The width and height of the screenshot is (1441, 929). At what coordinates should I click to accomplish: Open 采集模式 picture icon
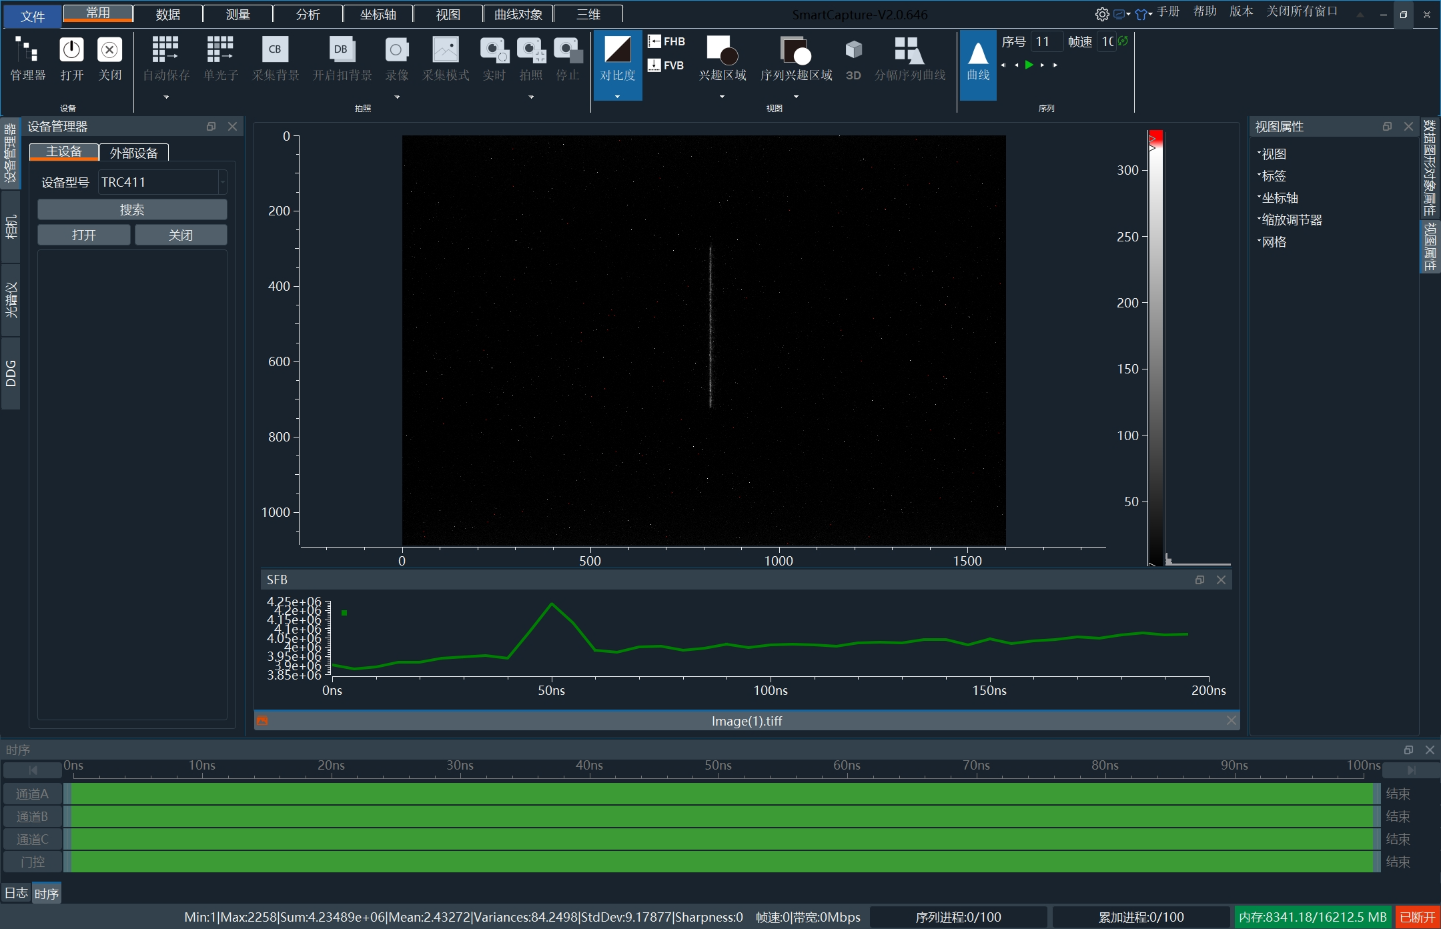point(446,49)
